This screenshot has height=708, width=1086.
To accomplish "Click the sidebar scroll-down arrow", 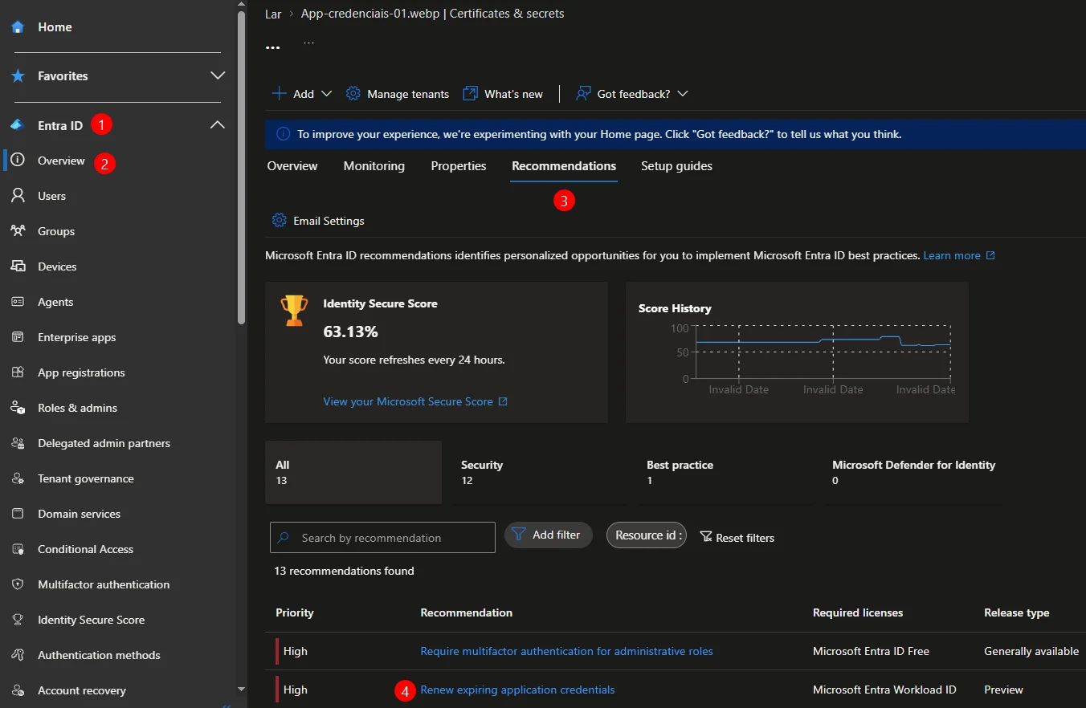I will click(242, 689).
